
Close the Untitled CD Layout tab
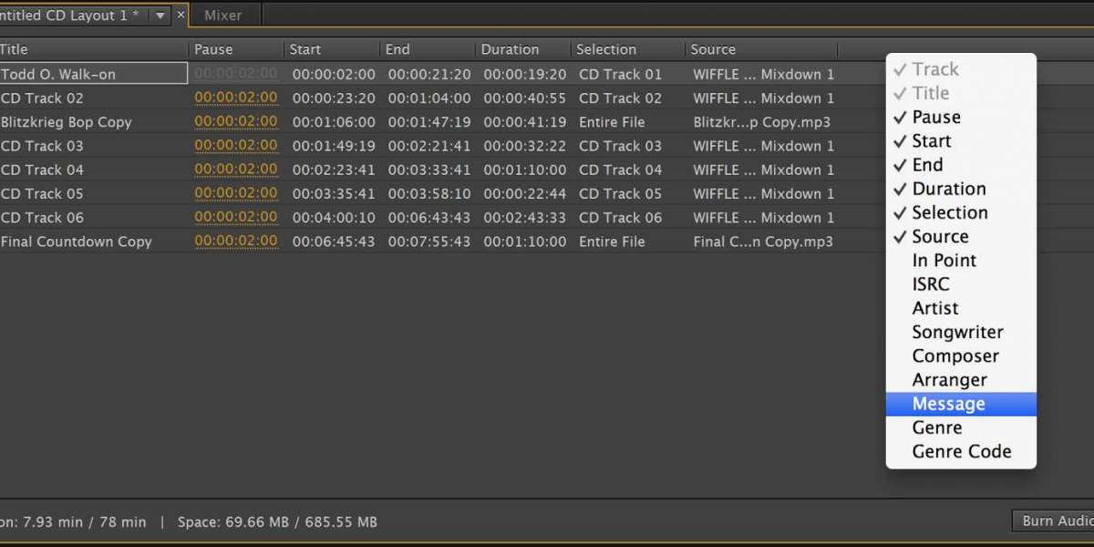point(181,15)
